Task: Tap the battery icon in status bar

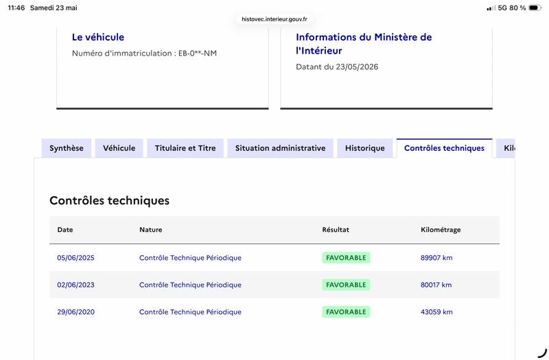Action: tap(535, 8)
